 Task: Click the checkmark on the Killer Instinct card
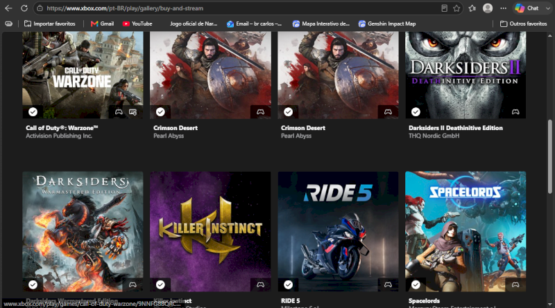pyautogui.click(x=160, y=284)
